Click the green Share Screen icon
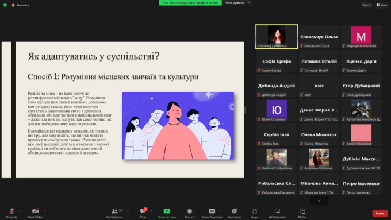Screen dimensions: 391x220 (x=167, y=211)
